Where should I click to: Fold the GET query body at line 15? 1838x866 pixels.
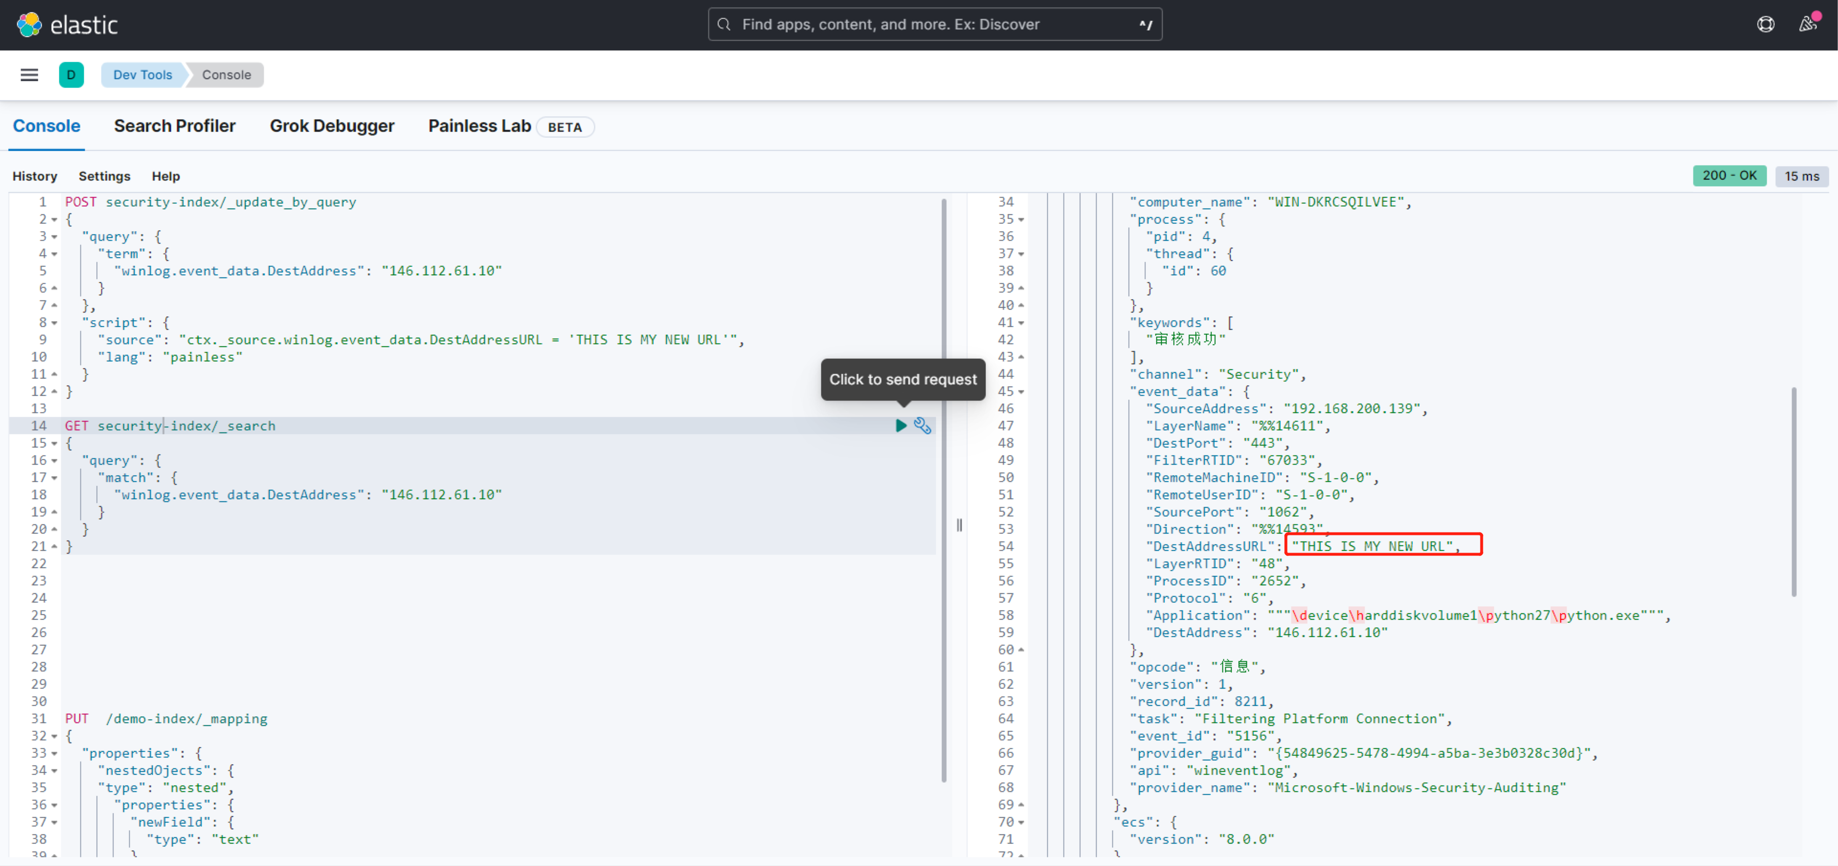tap(54, 444)
